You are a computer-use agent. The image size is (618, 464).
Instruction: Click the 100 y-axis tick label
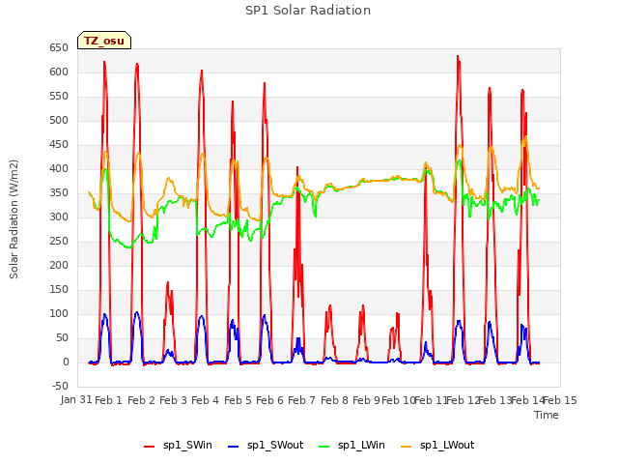click(59, 313)
